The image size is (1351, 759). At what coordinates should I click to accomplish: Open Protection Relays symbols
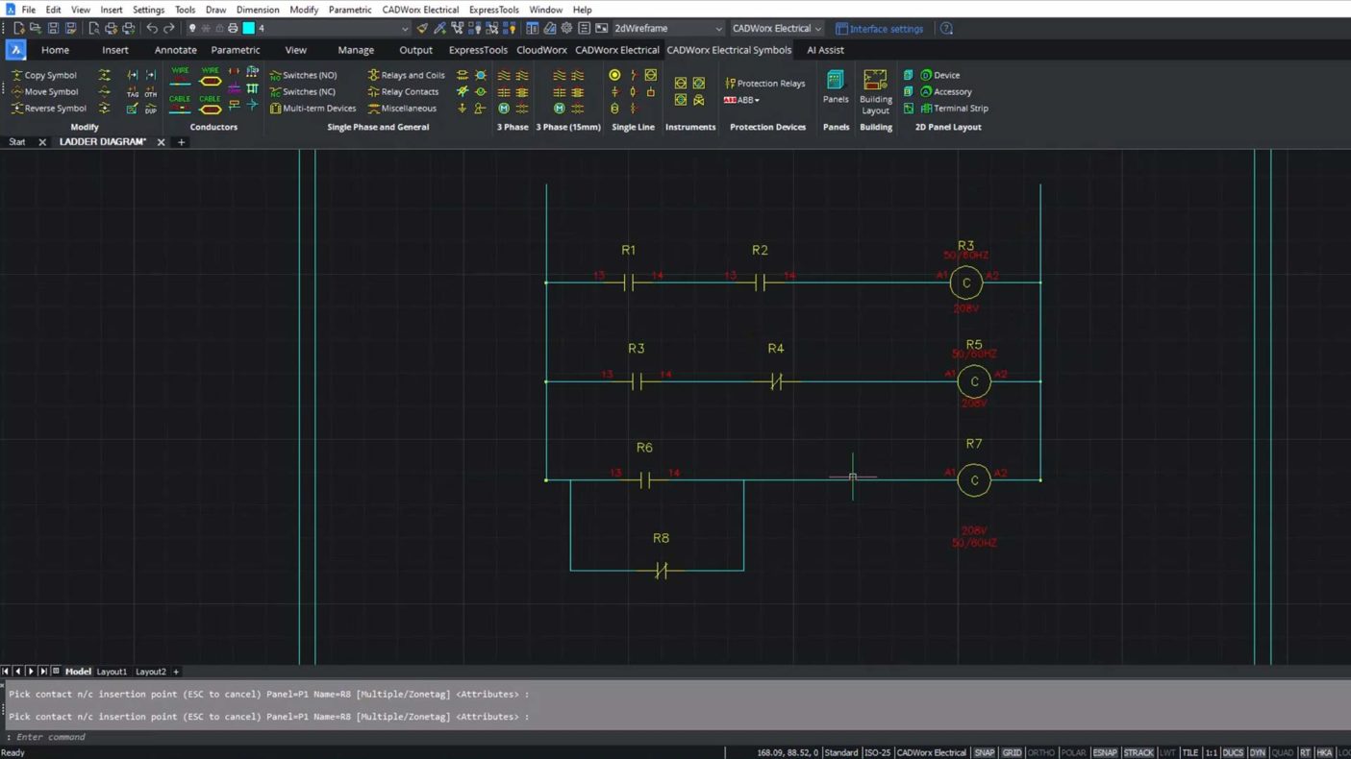(x=764, y=84)
